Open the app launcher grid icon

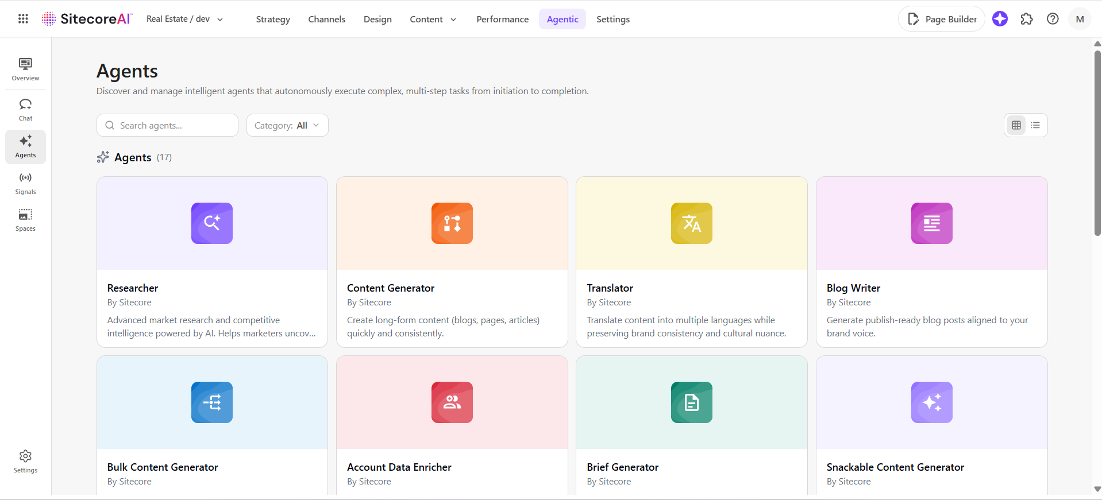click(x=23, y=19)
